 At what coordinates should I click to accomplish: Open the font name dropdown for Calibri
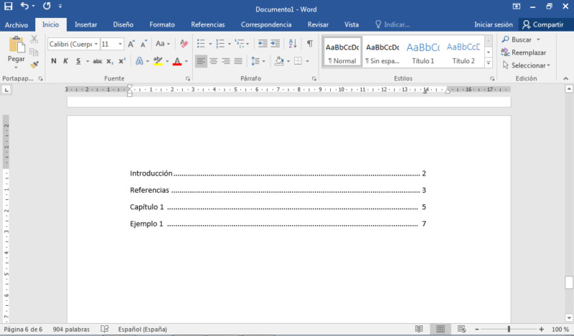(x=95, y=44)
